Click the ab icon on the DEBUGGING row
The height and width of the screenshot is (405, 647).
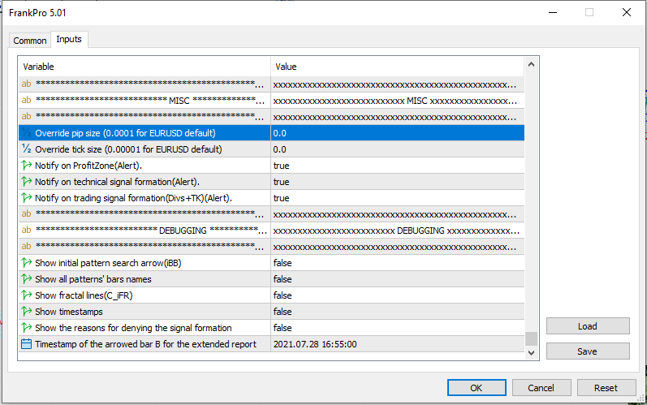[x=26, y=231]
